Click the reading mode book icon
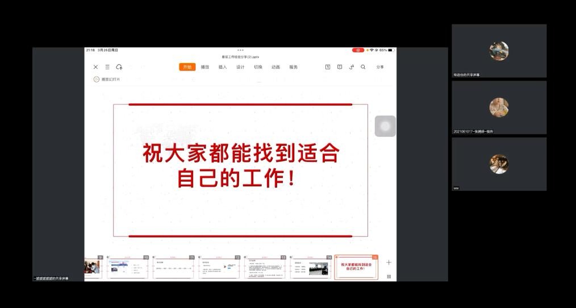 pos(340,67)
